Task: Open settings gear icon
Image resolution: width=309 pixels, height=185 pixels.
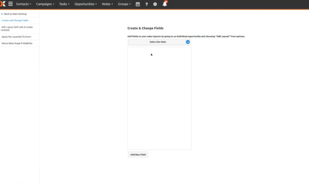Action: coord(155,4)
